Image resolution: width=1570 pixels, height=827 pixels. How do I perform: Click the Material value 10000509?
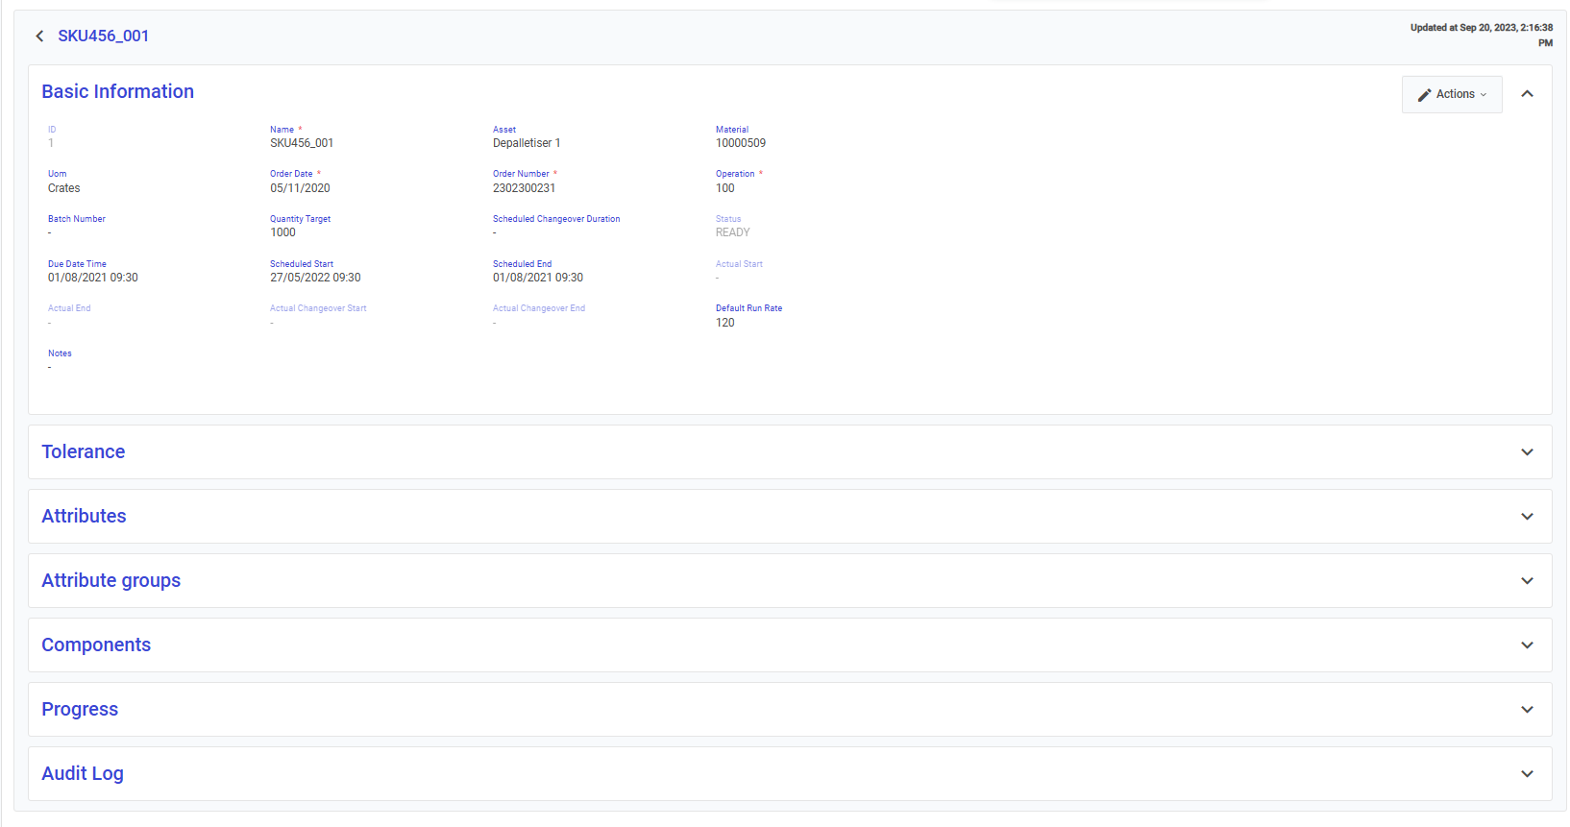[741, 143]
